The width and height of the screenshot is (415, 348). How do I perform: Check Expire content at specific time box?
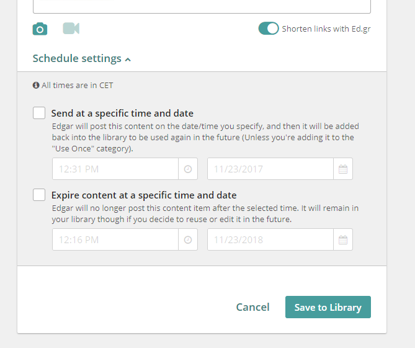point(39,195)
